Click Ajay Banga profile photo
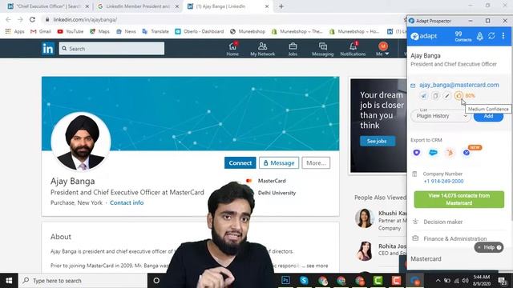This screenshot has height=288, width=513. pos(81,142)
